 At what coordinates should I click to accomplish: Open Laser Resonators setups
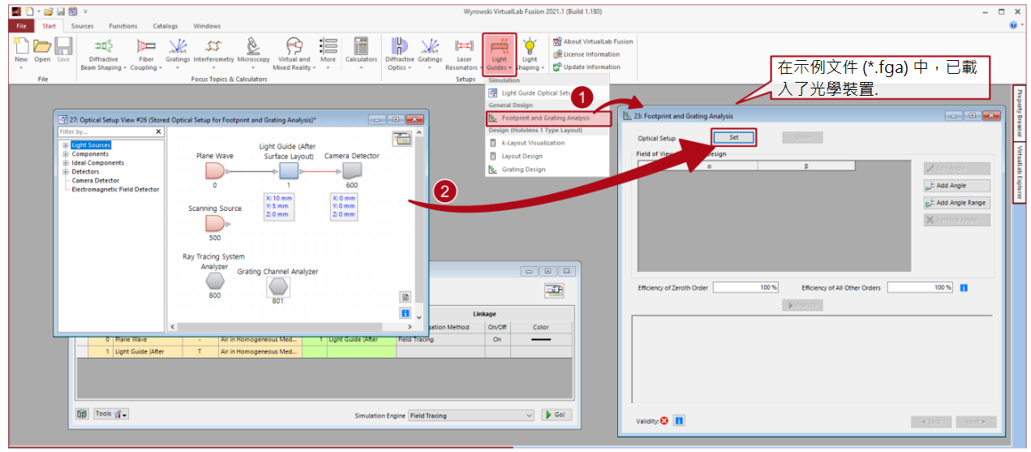click(x=464, y=53)
